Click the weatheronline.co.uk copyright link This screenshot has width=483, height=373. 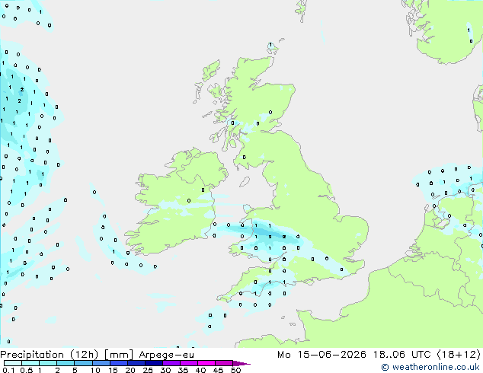pos(430,367)
